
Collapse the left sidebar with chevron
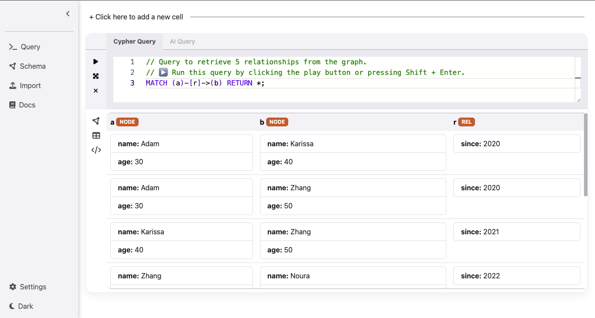pyautogui.click(x=68, y=14)
